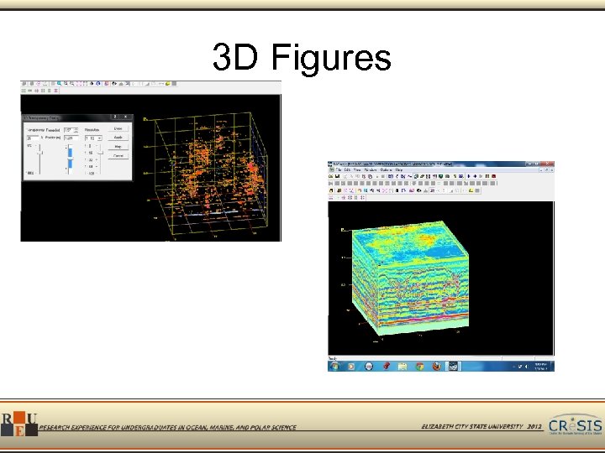The image size is (605, 453).
Task: Click the red pushpin icon on the taskbar
Action: pos(387,366)
